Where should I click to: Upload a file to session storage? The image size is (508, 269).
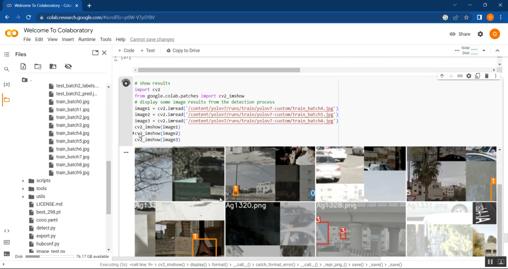[x=23, y=66]
